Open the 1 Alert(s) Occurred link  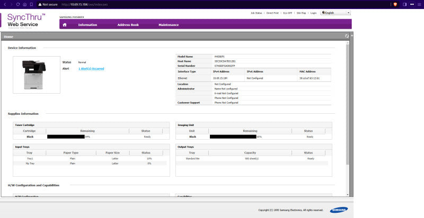[91, 69]
